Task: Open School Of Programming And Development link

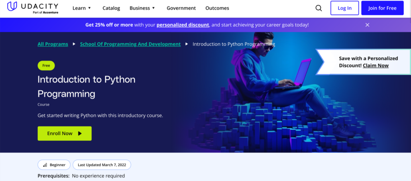Action: (130, 44)
